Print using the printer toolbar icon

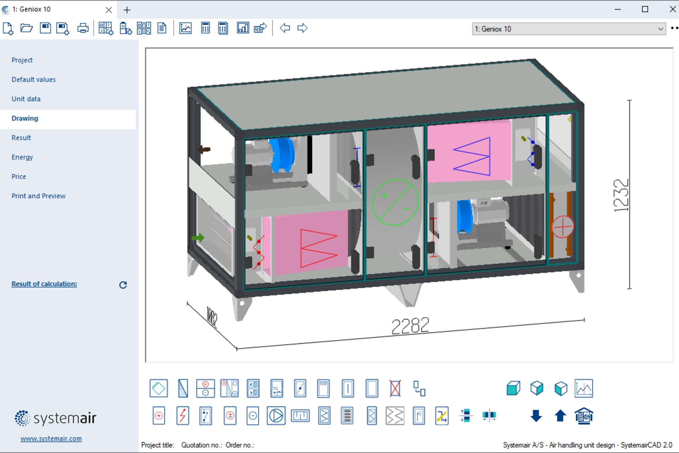tap(83, 28)
